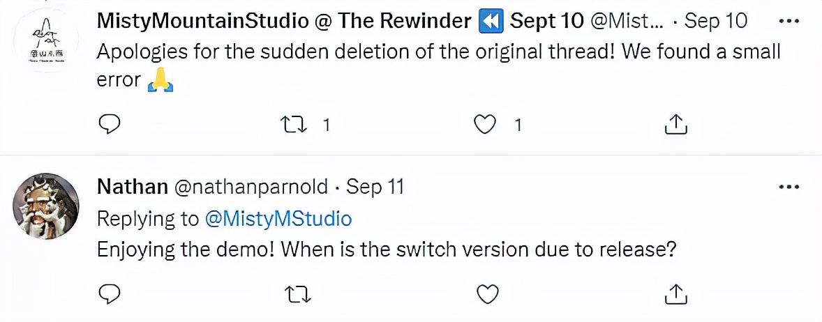Open the @nathanparnold handle link
This screenshot has width=822, height=322.
coord(251,187)
